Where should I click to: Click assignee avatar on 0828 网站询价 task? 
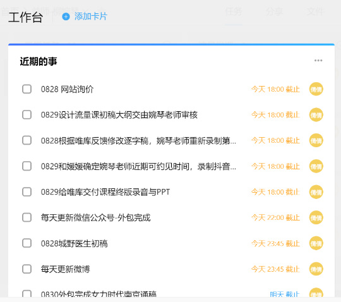click(316, 89)
